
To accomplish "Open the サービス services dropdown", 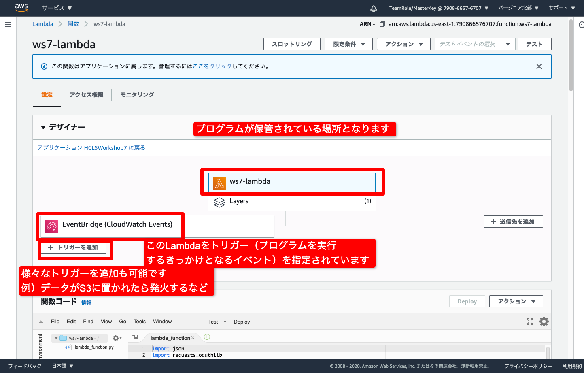I will tap(57, 8).
